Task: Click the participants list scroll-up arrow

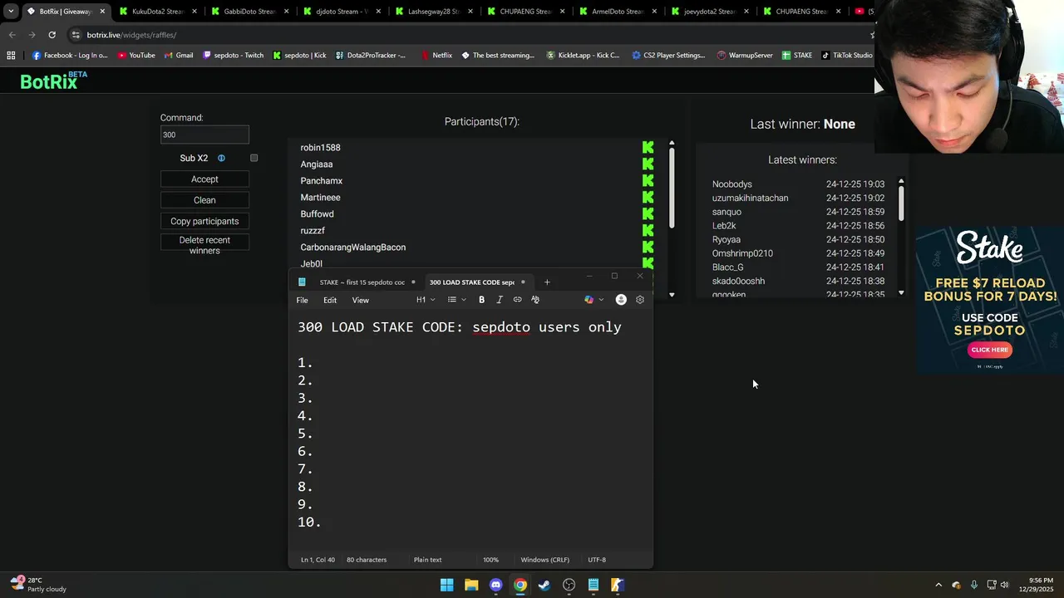Action: (672, 143)
